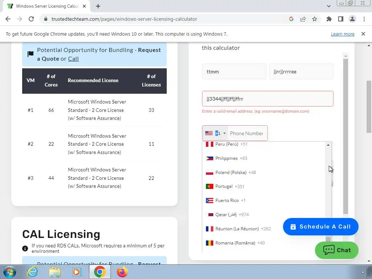Open a new browser tab
The image size is (372, 279).
pyautogui.click(x=98, y=7)
